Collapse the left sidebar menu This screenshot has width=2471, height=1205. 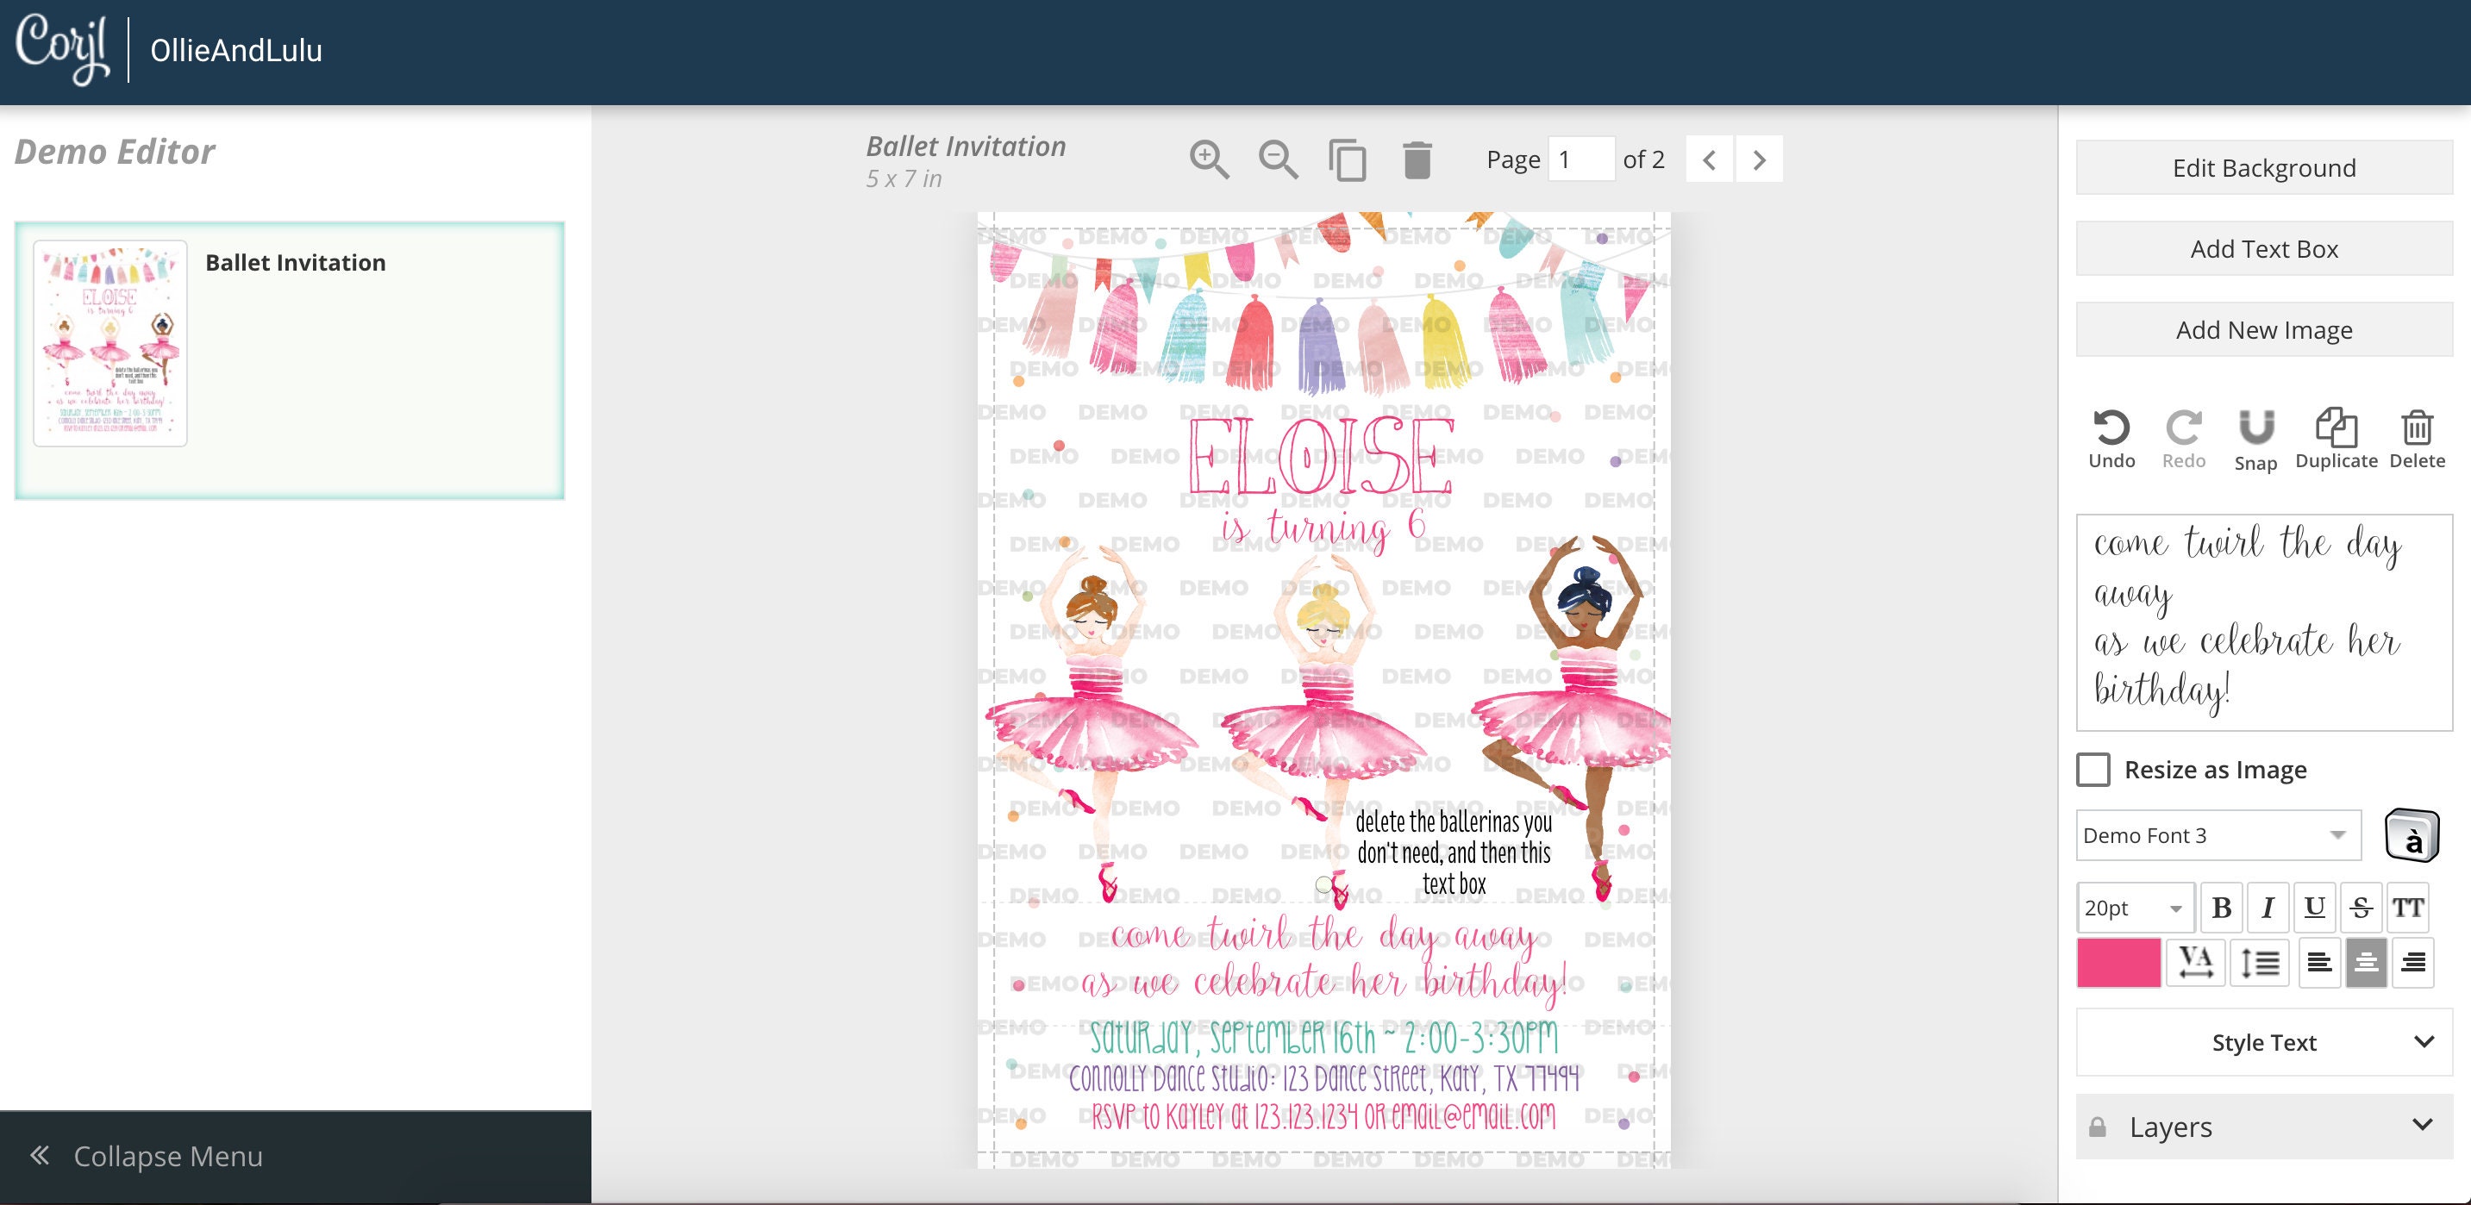[168, 1156]
